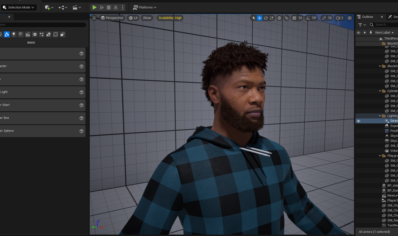Activate the Scale gizmo tool
The height and width of the screenshot is (236, 398).
click(x=272, y=18)
